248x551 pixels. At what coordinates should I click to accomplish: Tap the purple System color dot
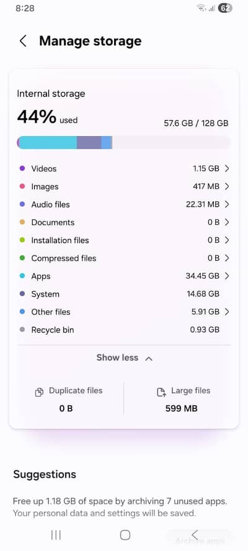pos(22,294)
